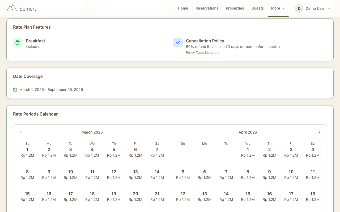
Task: Click the Date Coverage heading
Action: [x=28, y=76]
